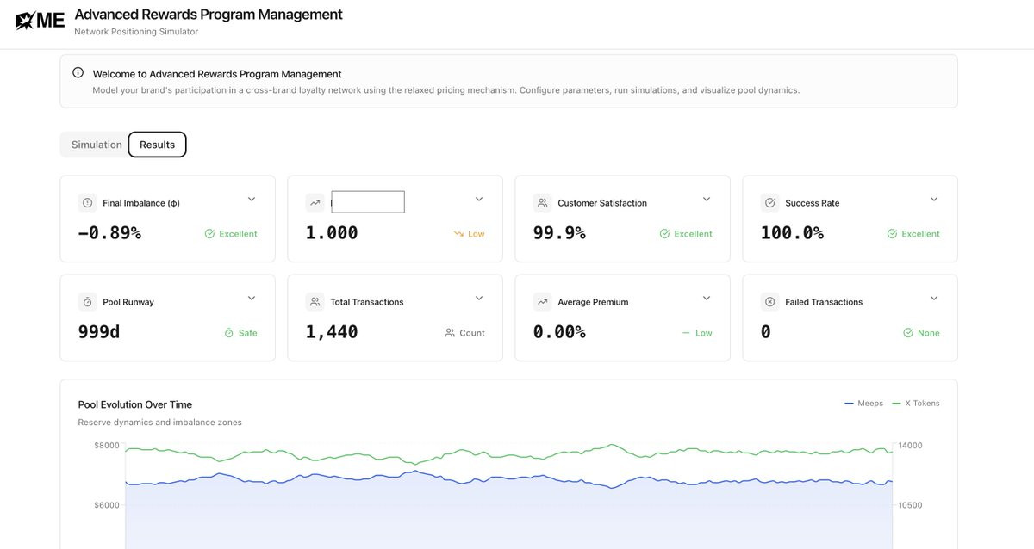The height and width of the screenshot is (549, 1034).
Task: Click the ME logo icon
Action: coord(40,21)
